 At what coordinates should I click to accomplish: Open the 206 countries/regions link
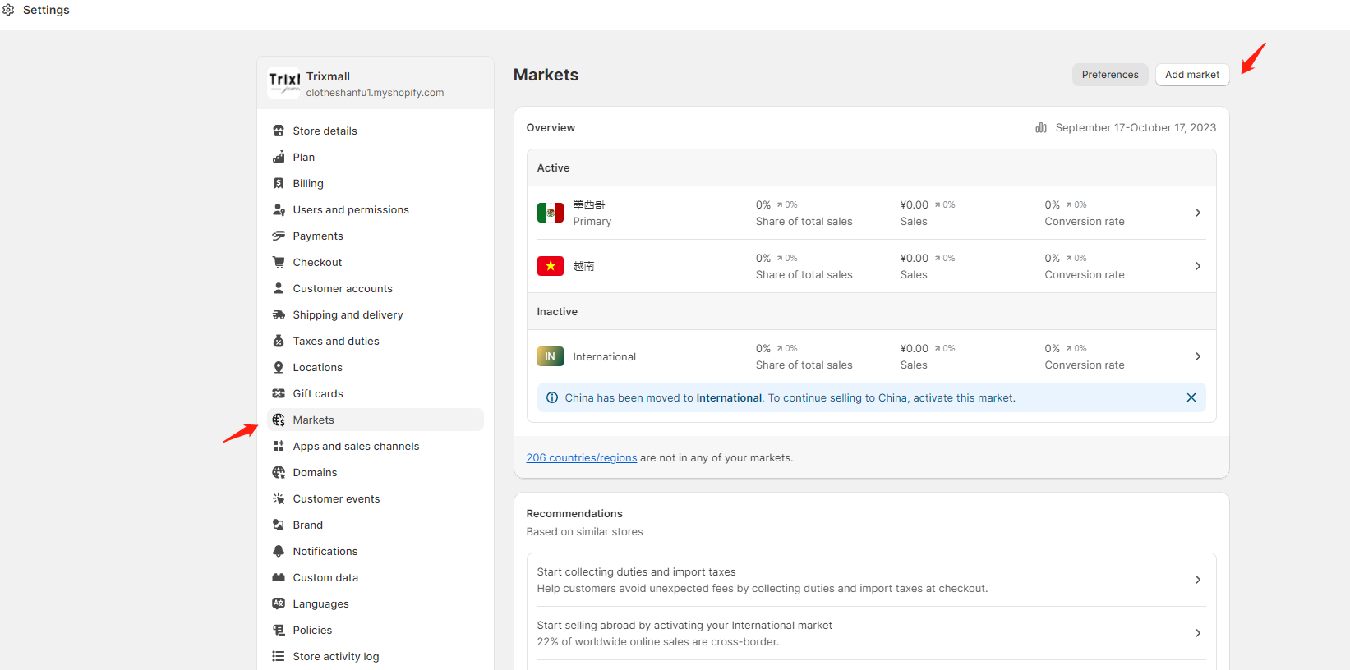pyautogui.click(x=582, y=458)
